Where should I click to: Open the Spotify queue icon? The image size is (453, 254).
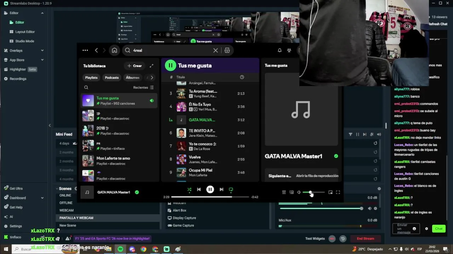pyautogui.click(x=284, y=192)
